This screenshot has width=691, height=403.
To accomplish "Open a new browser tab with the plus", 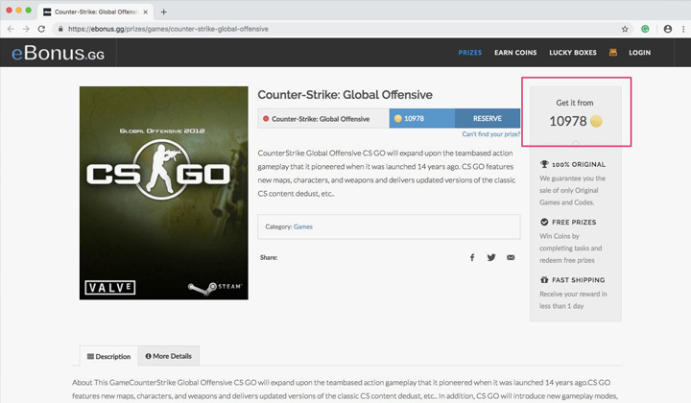I will pyautogui.click(x=163, y=12).
